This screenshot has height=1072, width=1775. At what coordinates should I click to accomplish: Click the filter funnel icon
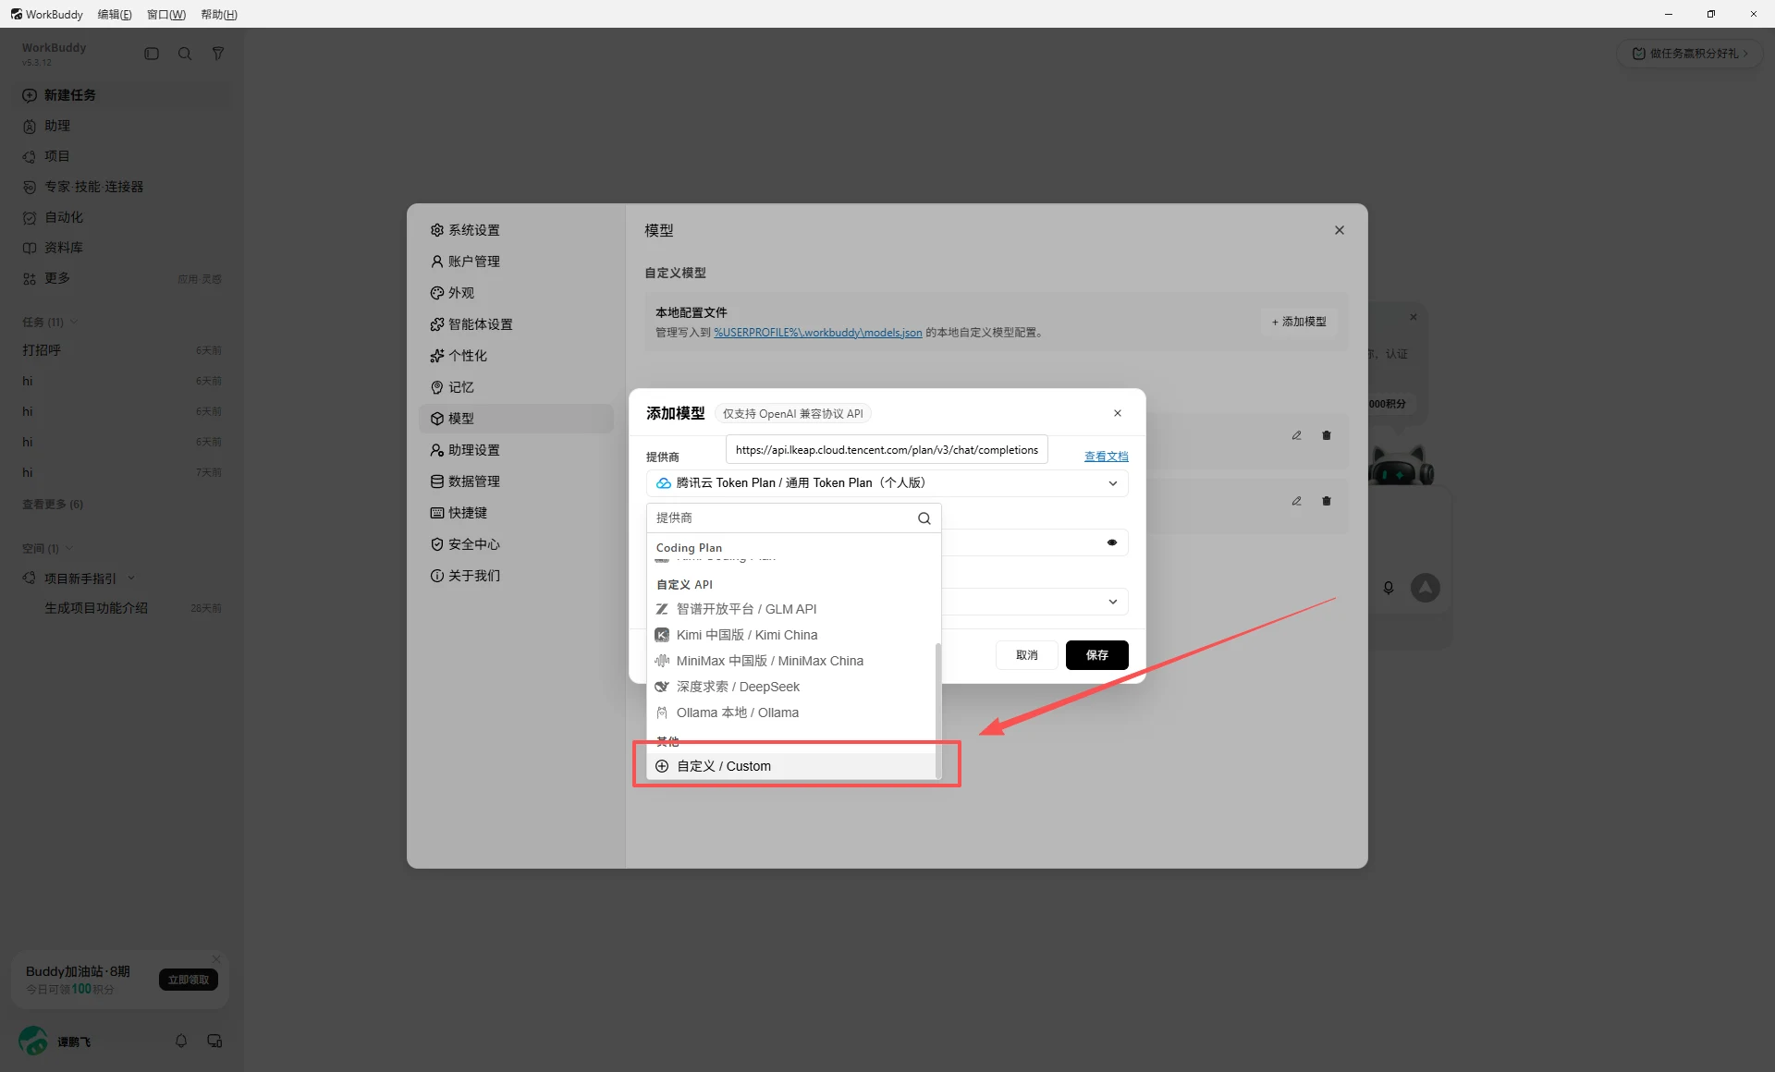click(218, 54)
